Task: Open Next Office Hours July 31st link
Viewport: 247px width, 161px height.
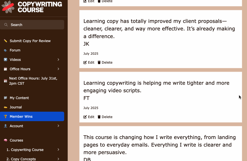Action: tap(33, 81)
